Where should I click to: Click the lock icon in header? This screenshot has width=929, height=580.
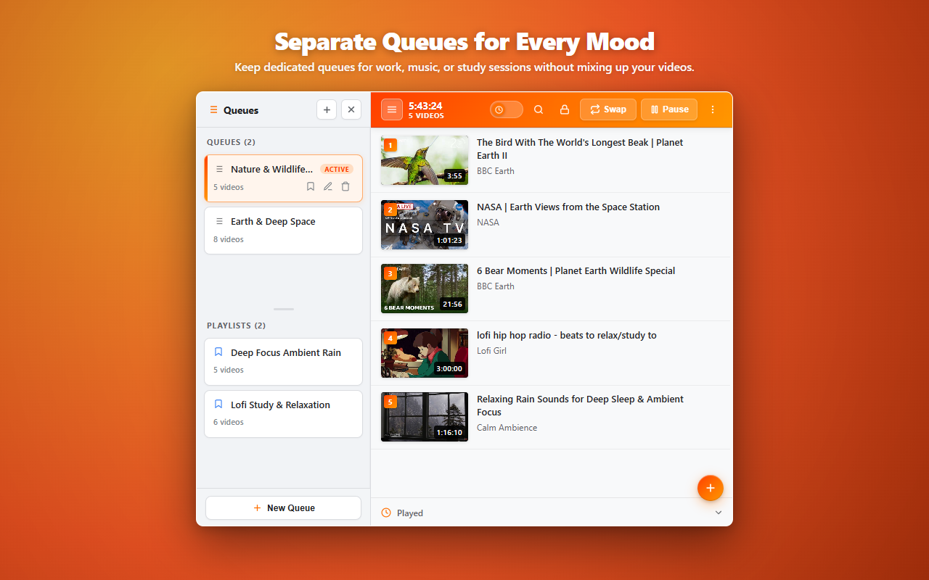point(564,109)
